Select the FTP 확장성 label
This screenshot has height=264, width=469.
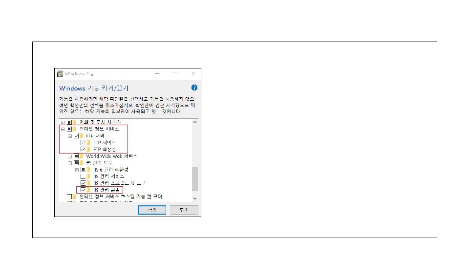(105, 150)
